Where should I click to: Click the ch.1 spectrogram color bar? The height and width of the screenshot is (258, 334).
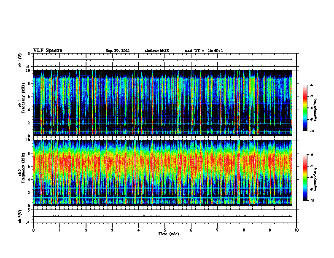point(305,108)
